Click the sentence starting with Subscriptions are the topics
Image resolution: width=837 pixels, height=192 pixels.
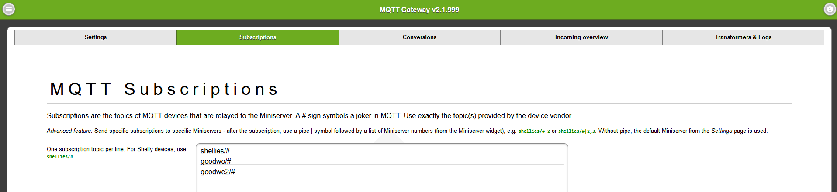(309, 116)
